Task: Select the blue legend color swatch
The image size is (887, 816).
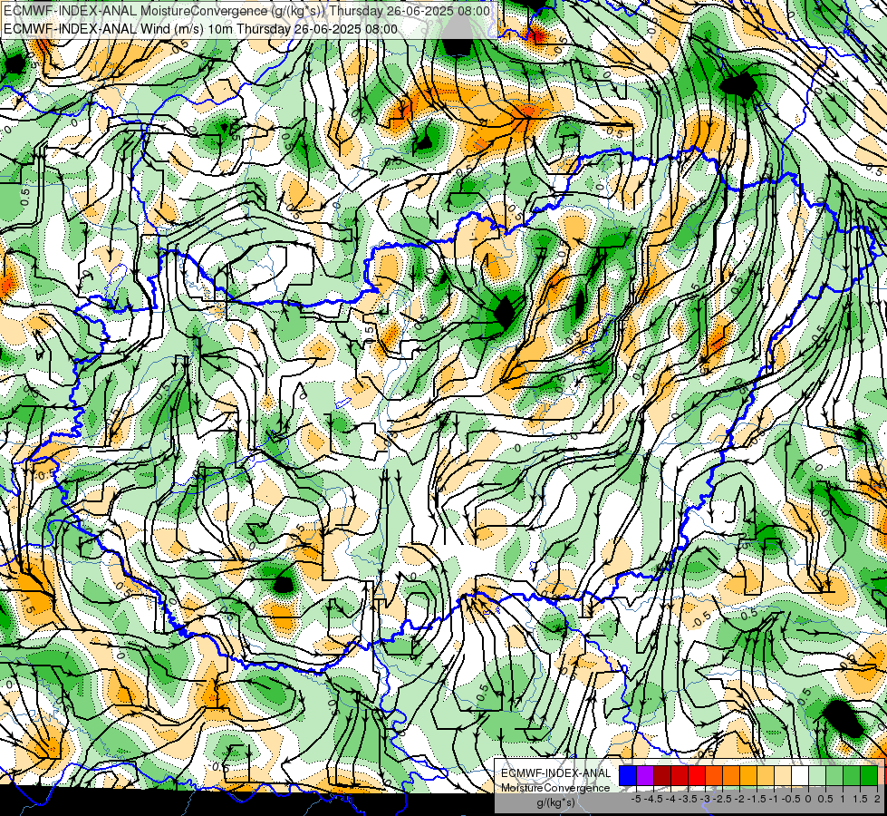Action: (628, 775)
